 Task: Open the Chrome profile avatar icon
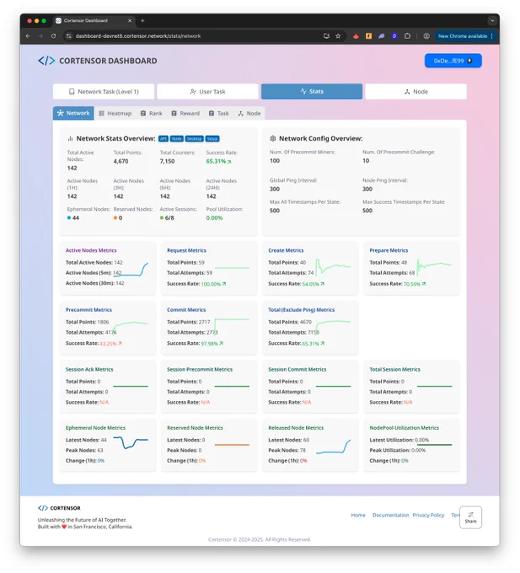click(x=426, y=35)
